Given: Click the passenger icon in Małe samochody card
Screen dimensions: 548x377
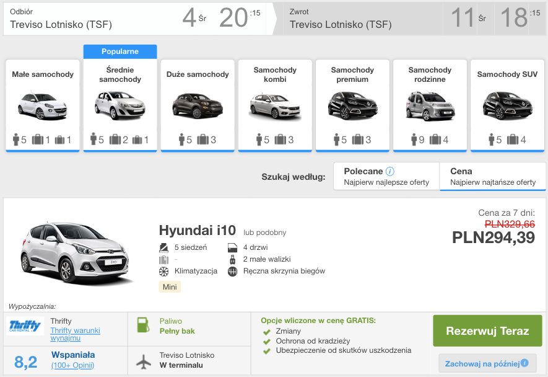Looking at the screenshot, I should [15, 140].
